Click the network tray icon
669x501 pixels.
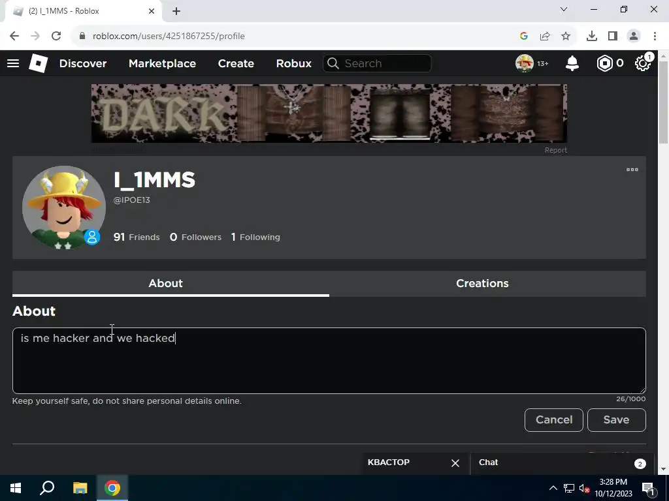(569, 488)
